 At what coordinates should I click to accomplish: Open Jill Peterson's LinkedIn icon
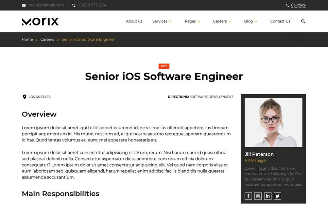[x=267, y=196]
